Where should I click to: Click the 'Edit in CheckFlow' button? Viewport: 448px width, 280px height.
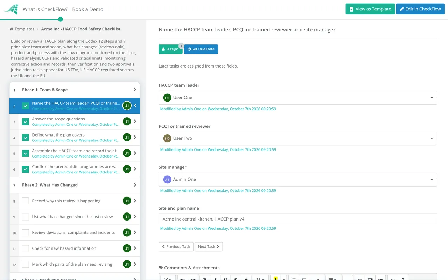(420, 9)
